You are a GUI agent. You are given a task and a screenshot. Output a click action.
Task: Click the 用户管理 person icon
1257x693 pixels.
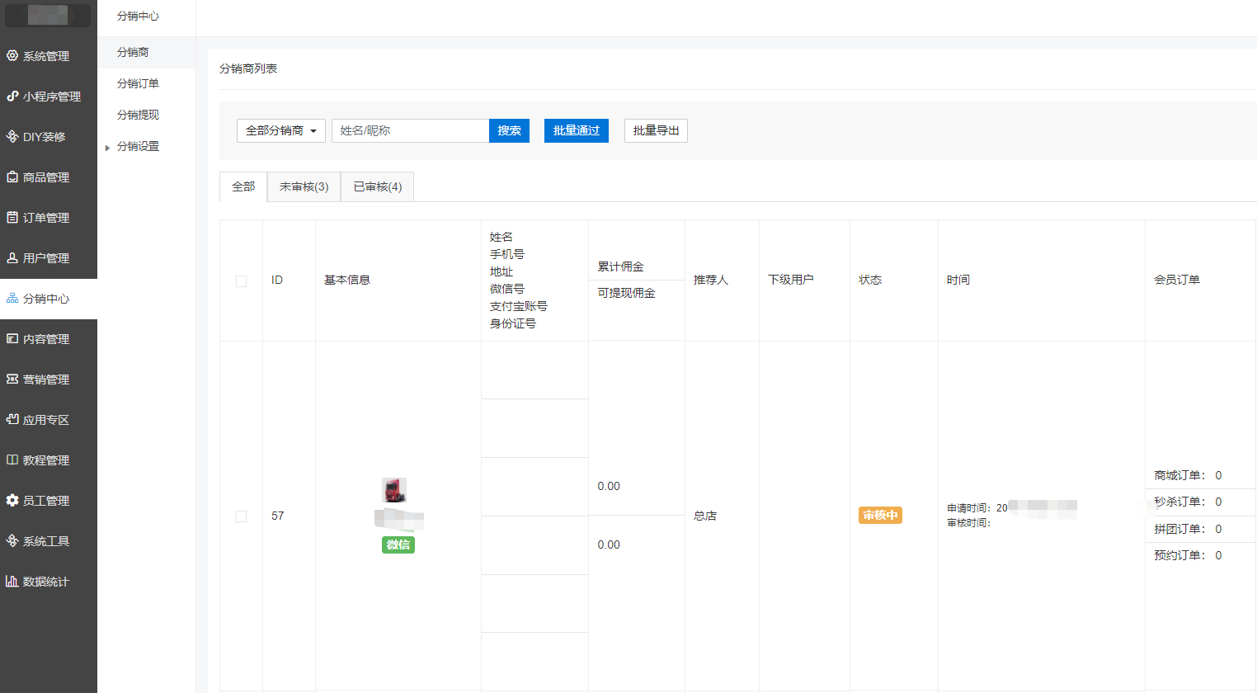pyautogui.click(x=12, y=258)
